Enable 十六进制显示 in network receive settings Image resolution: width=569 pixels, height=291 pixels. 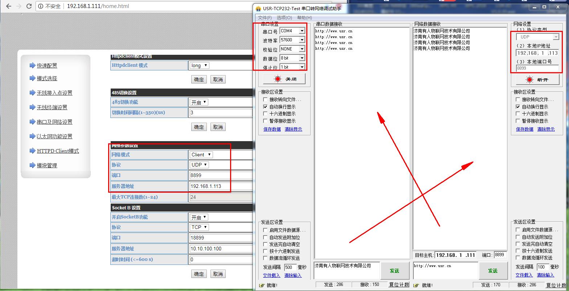[518, 114]
